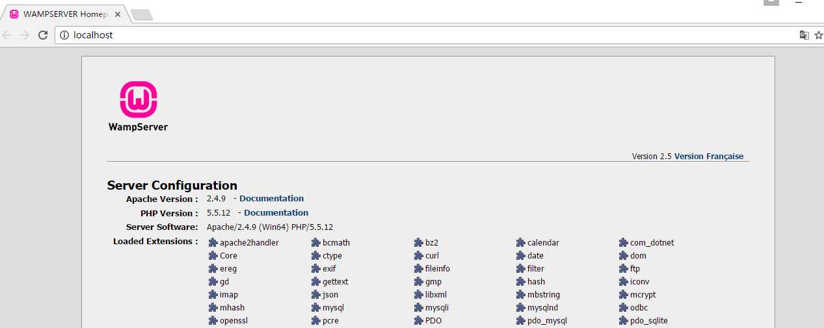Click the pdo_mysql extension name
The image size is (824, 328).
pos(547,321)
